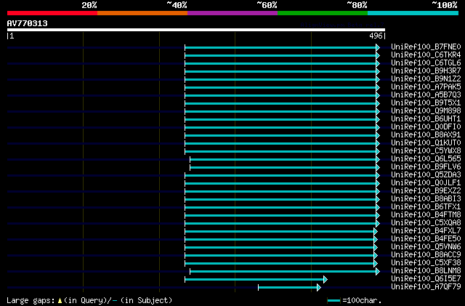
Task: Click the UniRef100_Q6I5E7 entry
Action: (x=426, y=279)
